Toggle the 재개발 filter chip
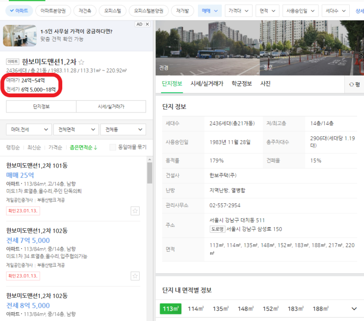This screenshot has height=321, width=364. (x=182, y=11)
